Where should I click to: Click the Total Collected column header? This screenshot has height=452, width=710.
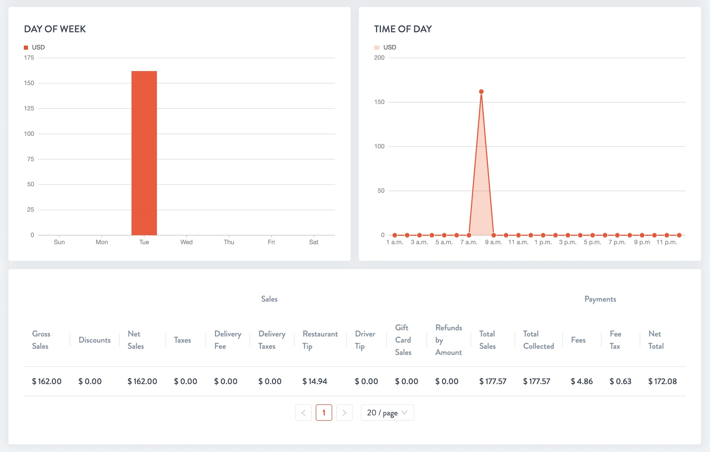pyautogui.click(x=538, y=340)
